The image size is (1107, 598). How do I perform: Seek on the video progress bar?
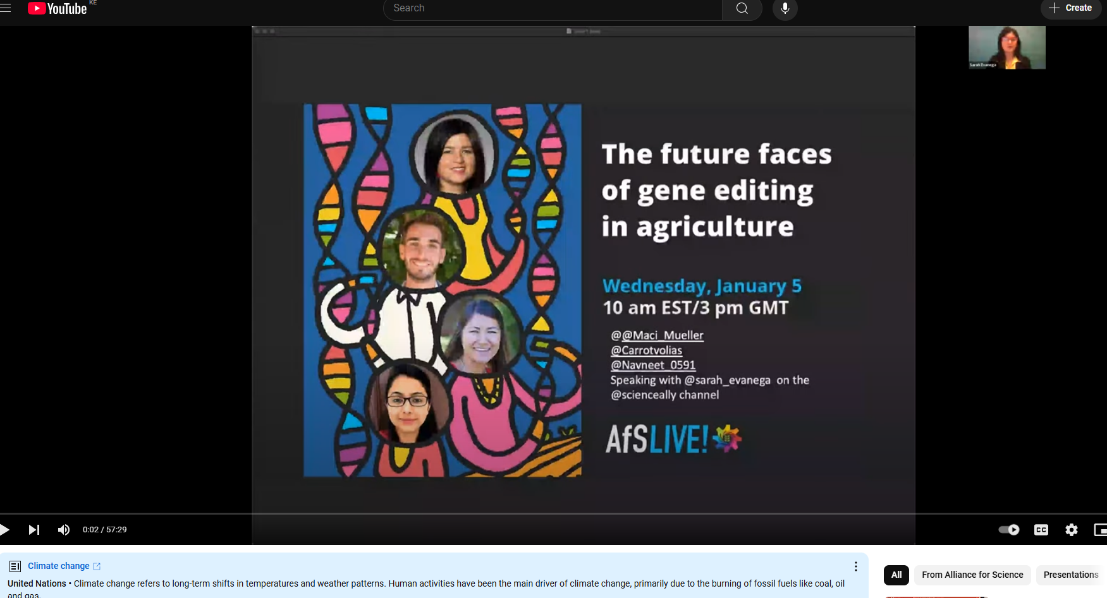(x=553, y=513)
